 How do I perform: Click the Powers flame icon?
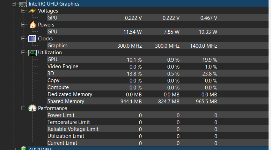pyautogui.click(x=32, y=25)
